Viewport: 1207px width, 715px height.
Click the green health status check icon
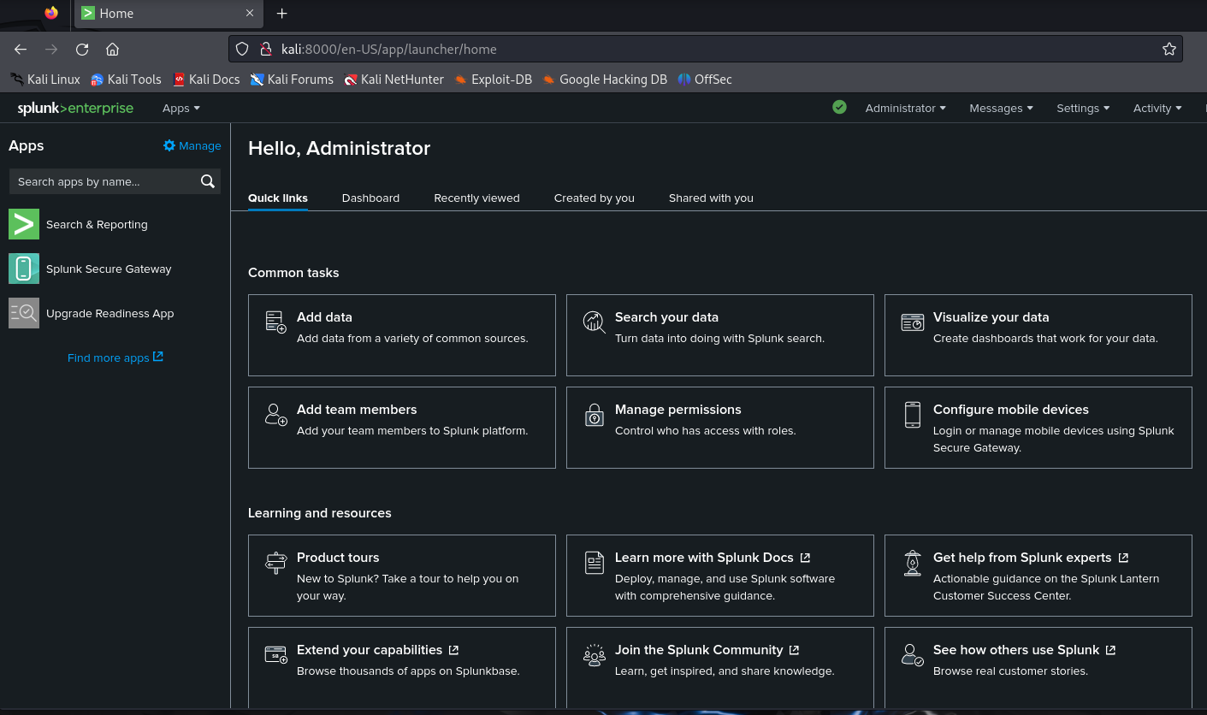coord(839,107)
